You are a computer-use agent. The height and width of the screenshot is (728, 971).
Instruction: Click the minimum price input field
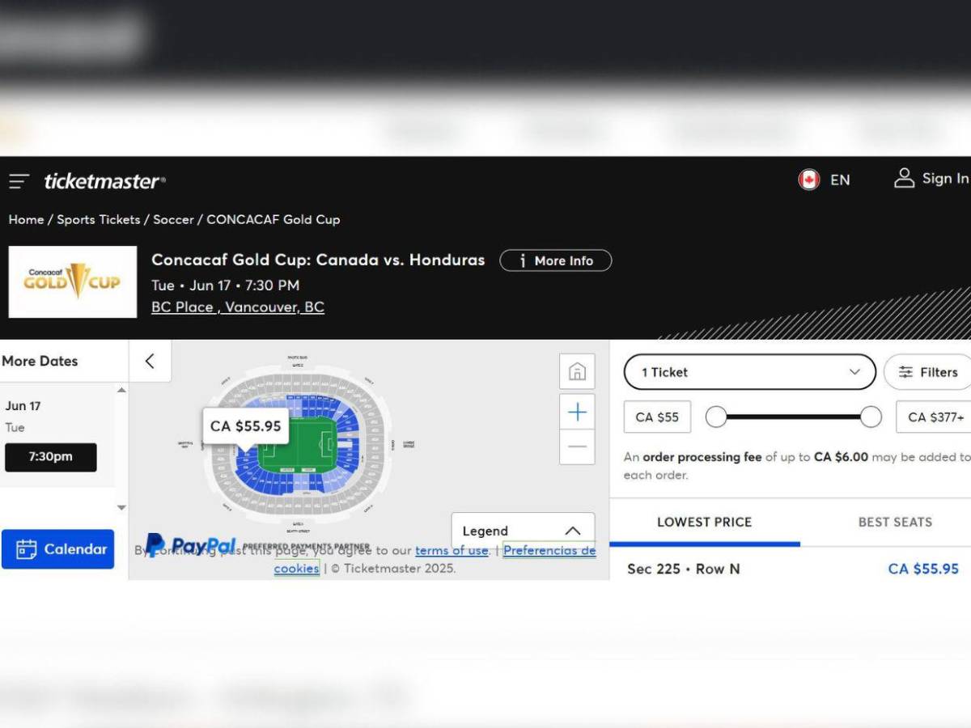click(657, 417)
